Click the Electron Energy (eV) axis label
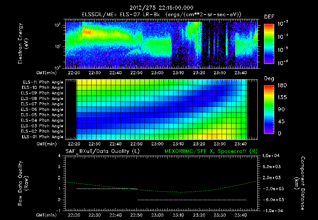This screenshot has width=318, height=220. point(23,44)
